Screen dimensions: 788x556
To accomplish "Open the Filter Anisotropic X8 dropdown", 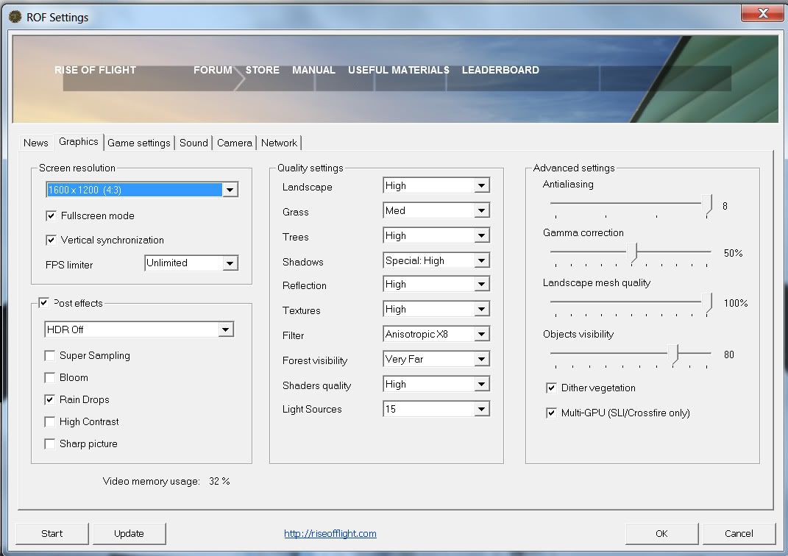I will 436,334.
